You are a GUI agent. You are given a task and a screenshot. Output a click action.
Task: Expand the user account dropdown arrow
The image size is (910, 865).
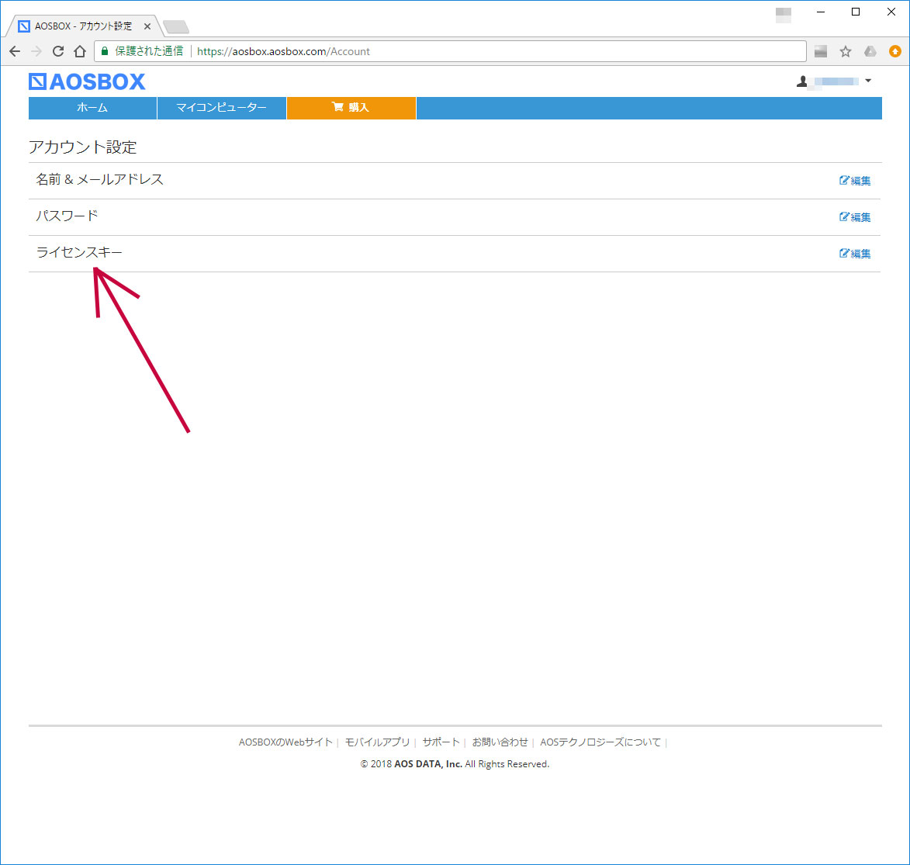point(868,81)
